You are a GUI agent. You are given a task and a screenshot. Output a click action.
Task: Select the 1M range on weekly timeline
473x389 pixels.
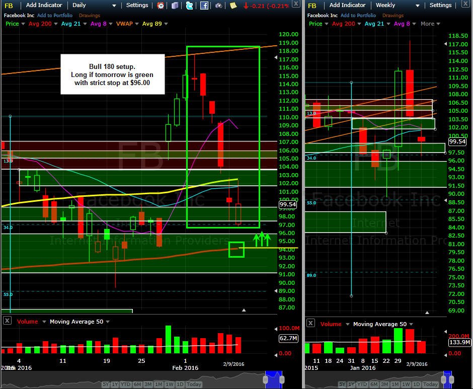[x=395, y=384]
